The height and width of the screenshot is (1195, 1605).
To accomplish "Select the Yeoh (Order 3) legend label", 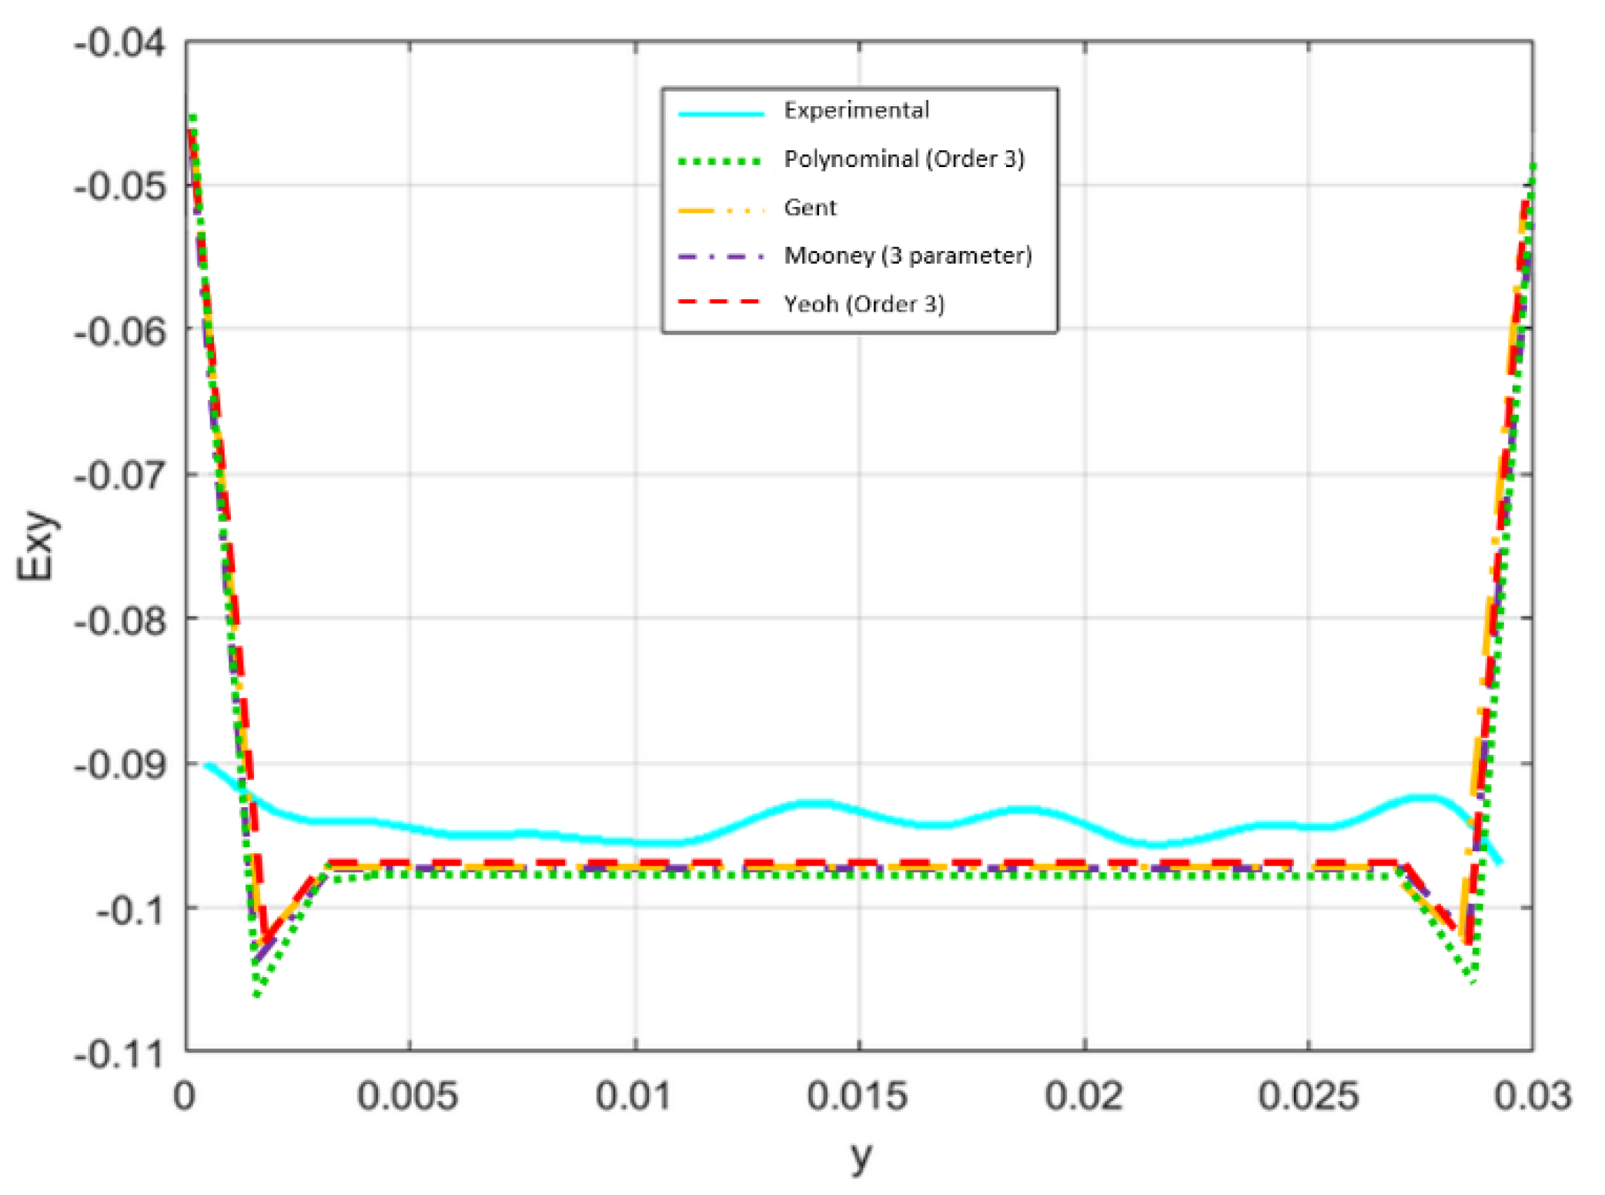I will click(x=864, y=304).
